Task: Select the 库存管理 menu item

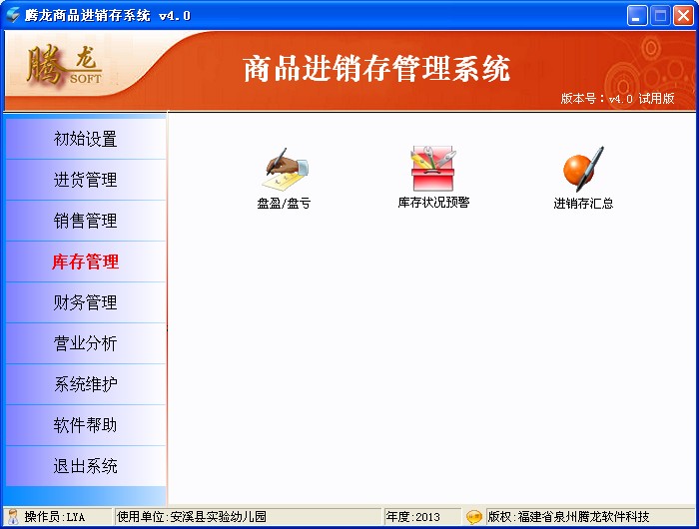Action: 86,262
